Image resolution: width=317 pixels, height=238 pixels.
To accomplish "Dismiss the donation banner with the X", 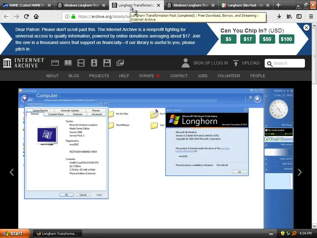I will (306, 28).
